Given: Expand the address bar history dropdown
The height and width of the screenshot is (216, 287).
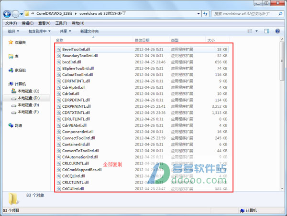Looking at the screenshot, I should (199, 14).
